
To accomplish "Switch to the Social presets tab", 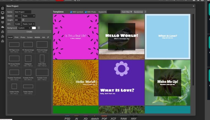I will point(10,37).
